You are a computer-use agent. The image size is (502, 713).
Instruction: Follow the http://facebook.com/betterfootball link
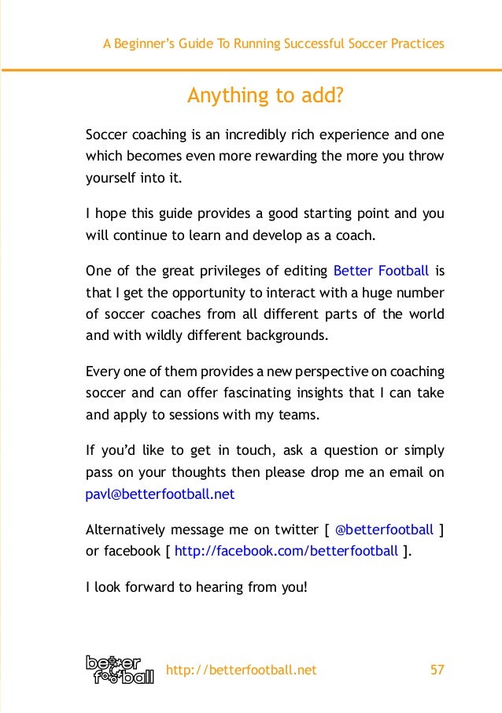(x=286, y=551)
